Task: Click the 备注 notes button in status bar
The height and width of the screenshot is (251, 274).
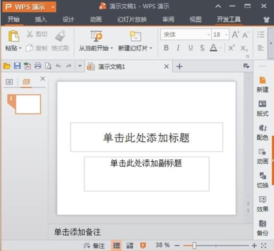Action: coord(94,246)
